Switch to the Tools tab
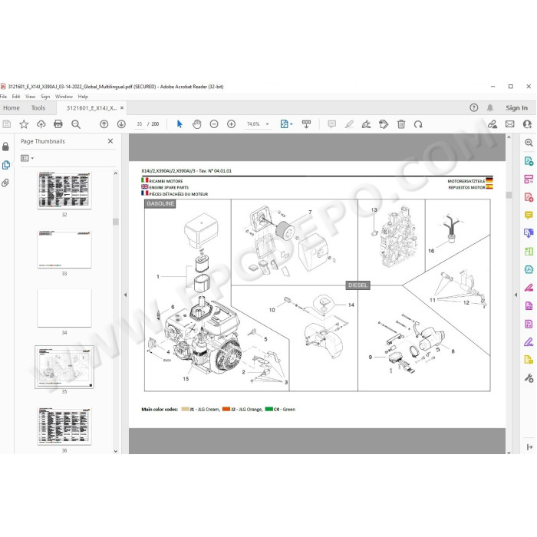 (38, 108)
